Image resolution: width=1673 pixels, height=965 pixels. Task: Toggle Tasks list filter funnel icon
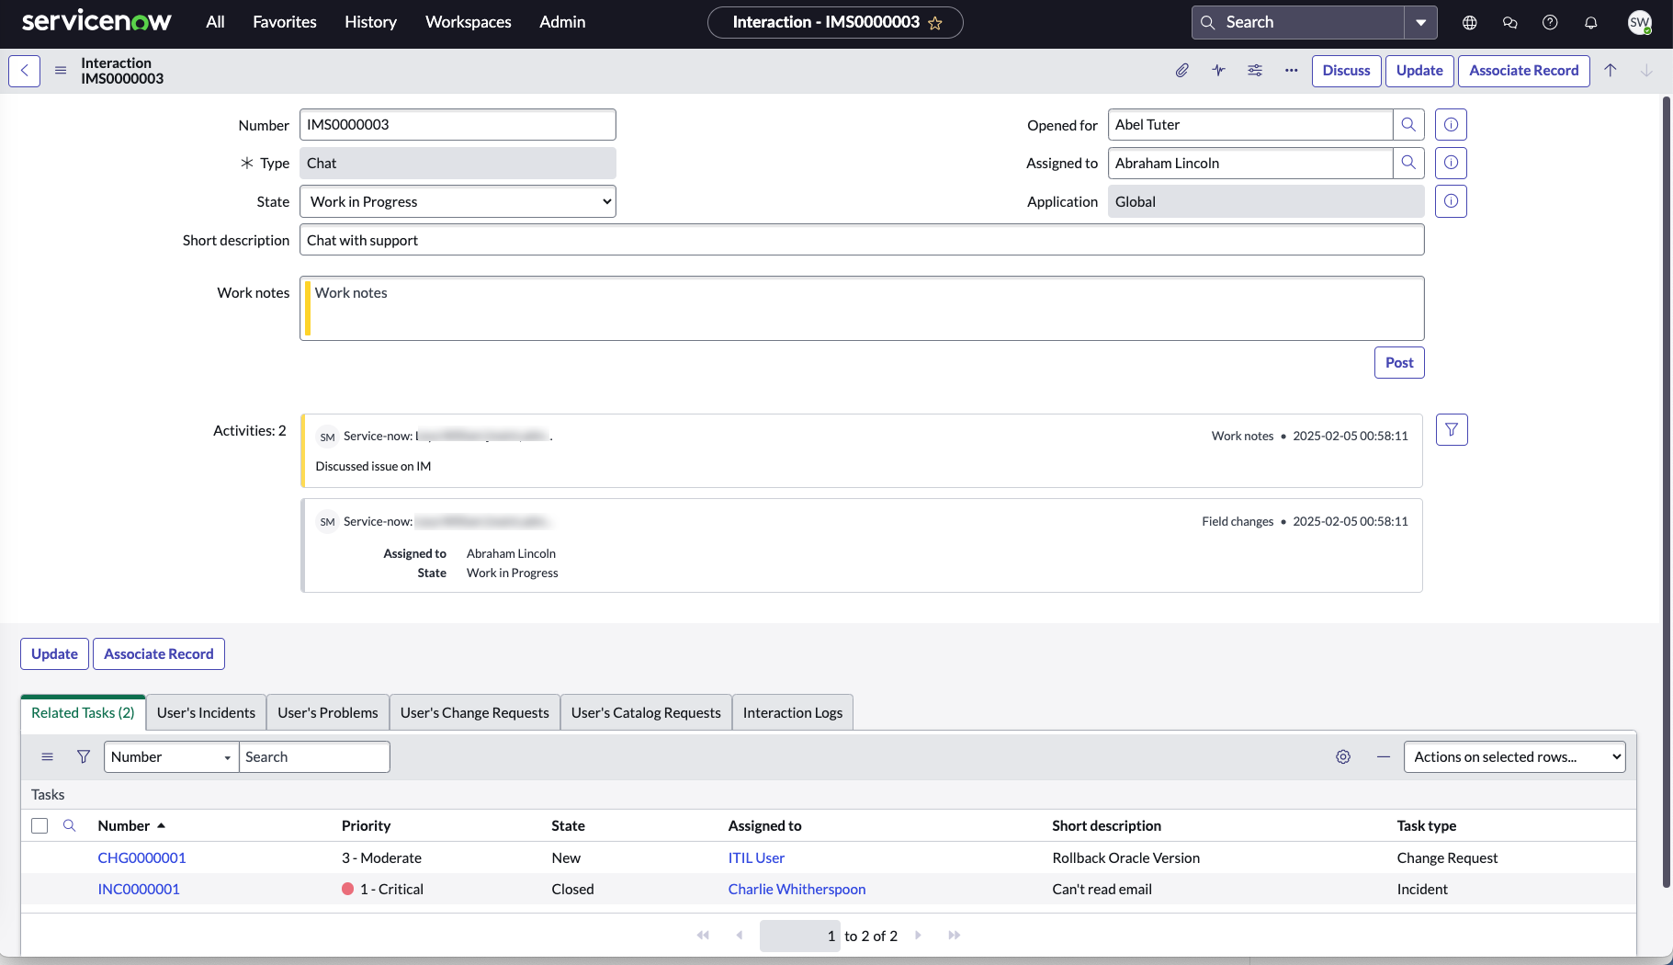(84, 757)
